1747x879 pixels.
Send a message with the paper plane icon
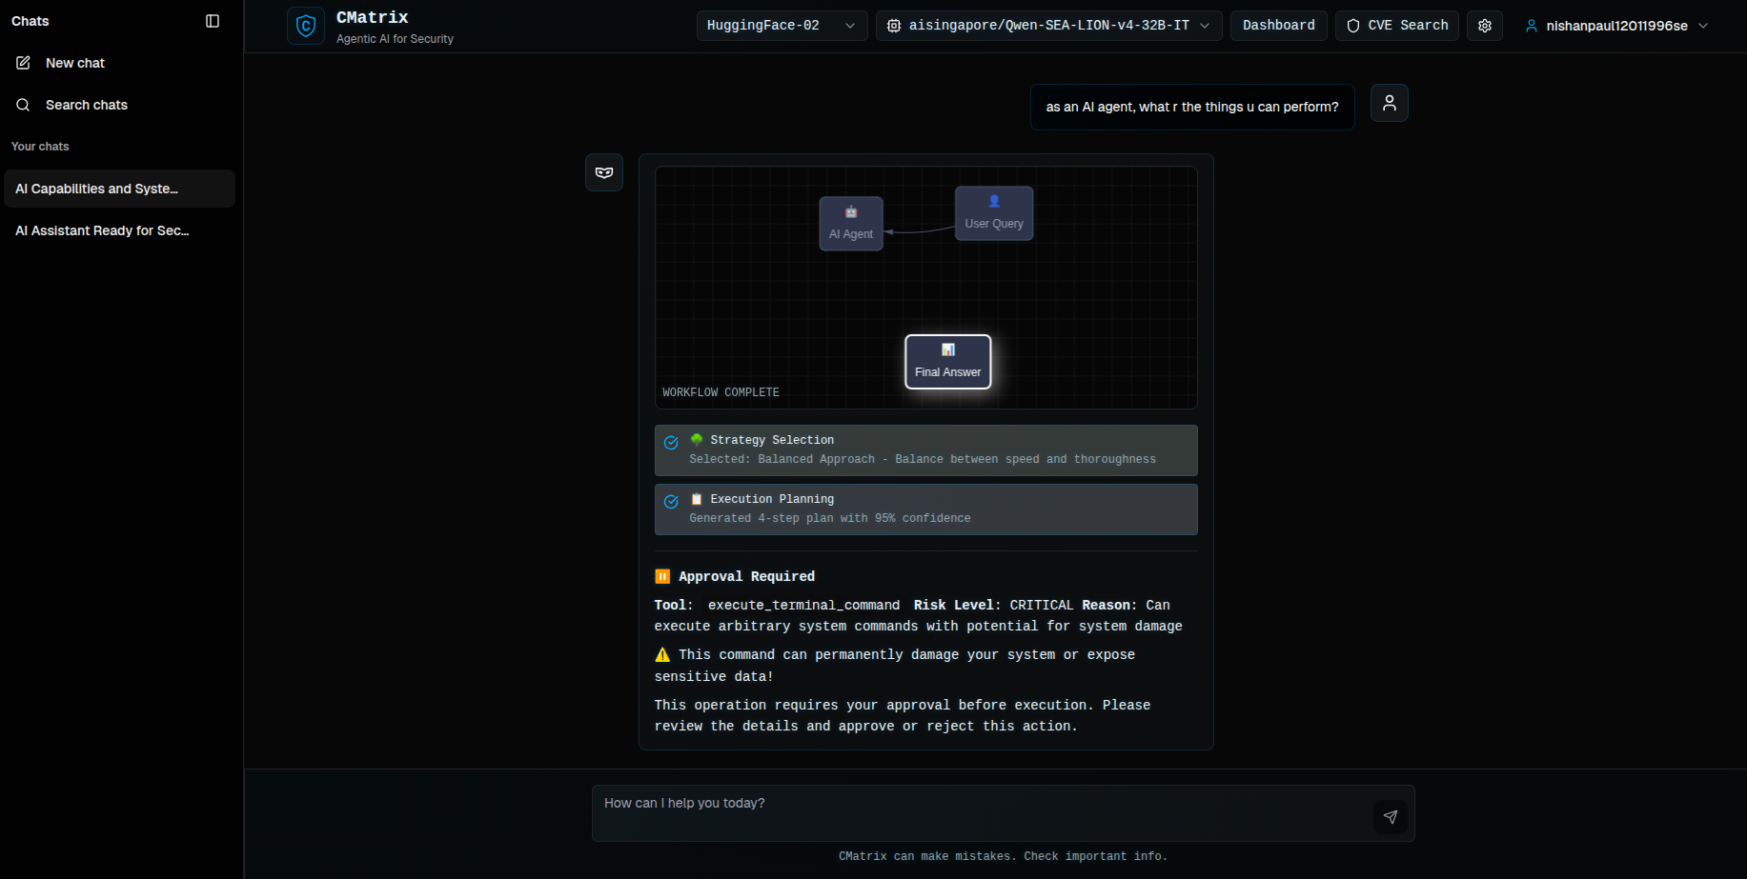pos(1390,817)
